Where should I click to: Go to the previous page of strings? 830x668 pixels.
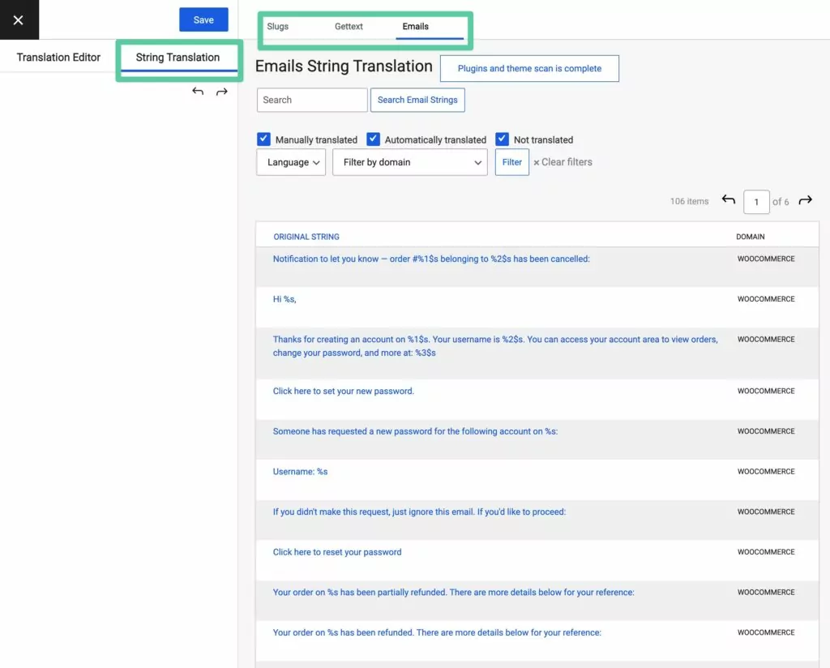tap(728, 200)
